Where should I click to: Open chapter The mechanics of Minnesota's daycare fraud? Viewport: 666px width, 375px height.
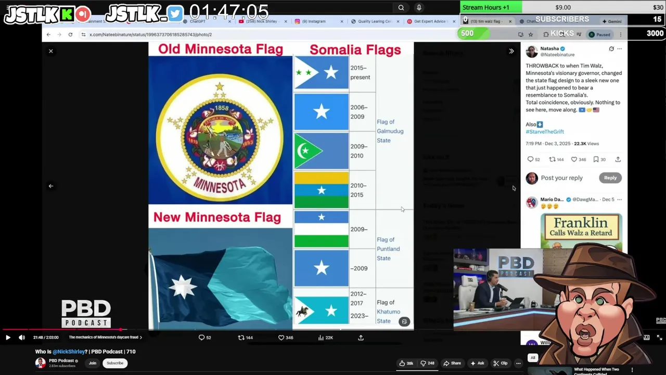106,337
